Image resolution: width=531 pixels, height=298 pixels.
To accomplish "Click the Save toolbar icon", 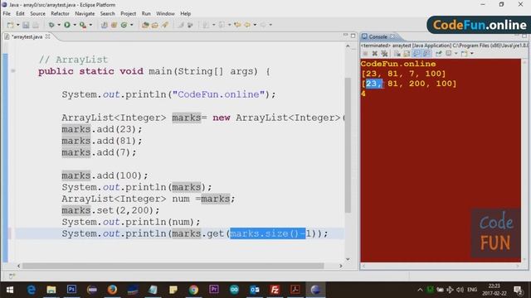I will [26, 25].
